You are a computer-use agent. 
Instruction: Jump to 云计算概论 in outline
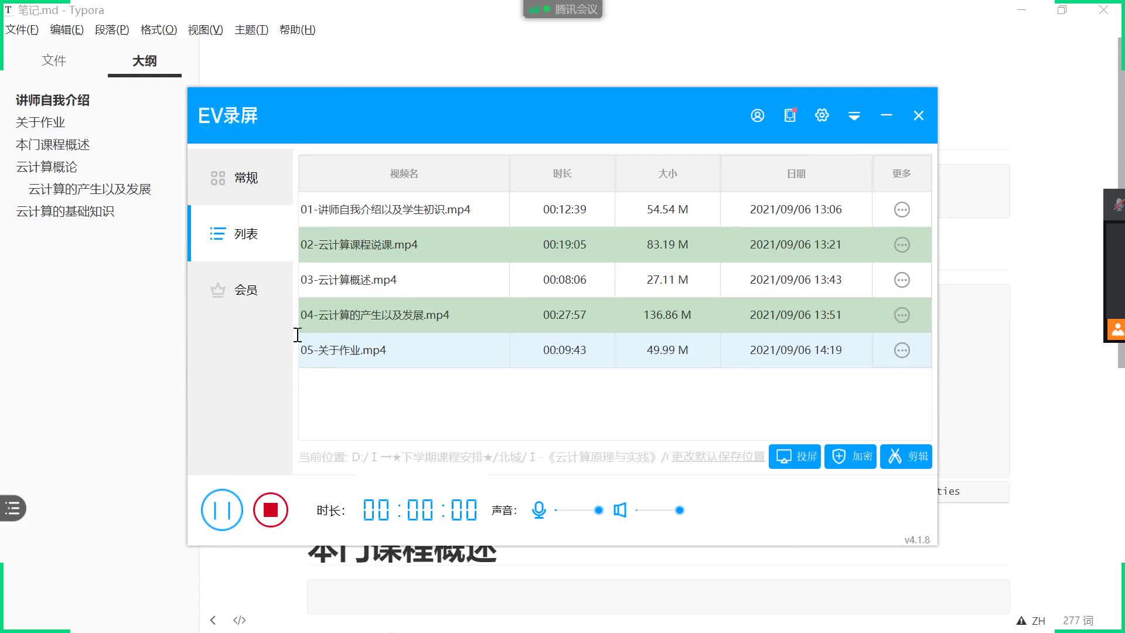click(x=47, y=167)
